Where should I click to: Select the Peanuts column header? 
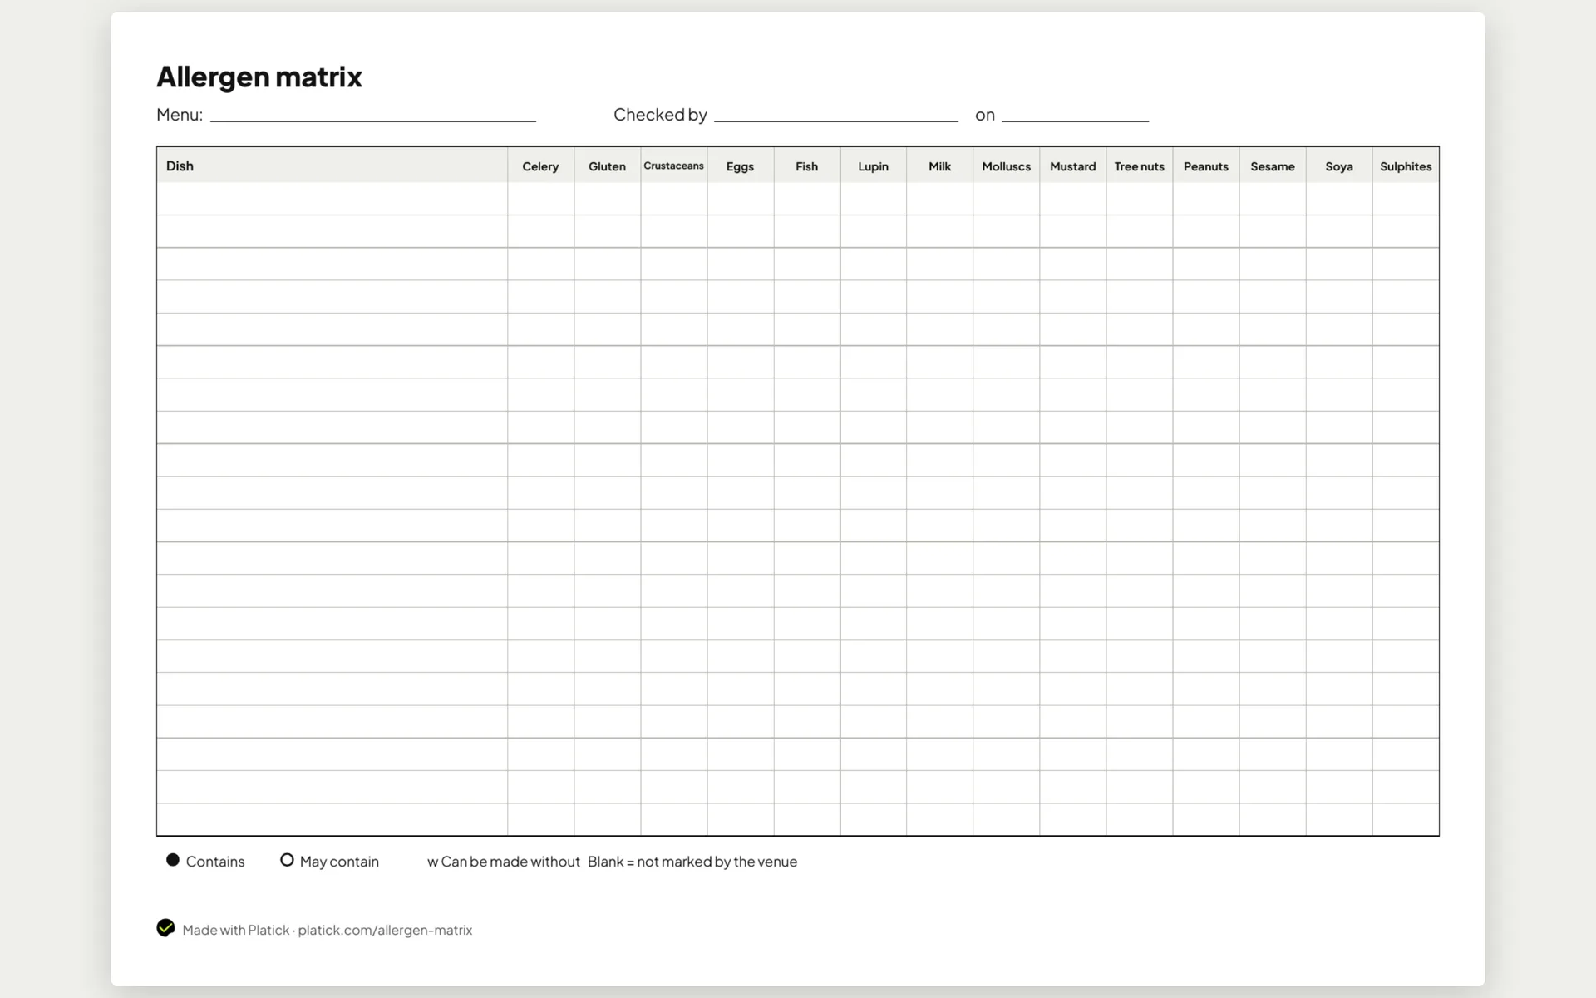(x=1205, y=166)
